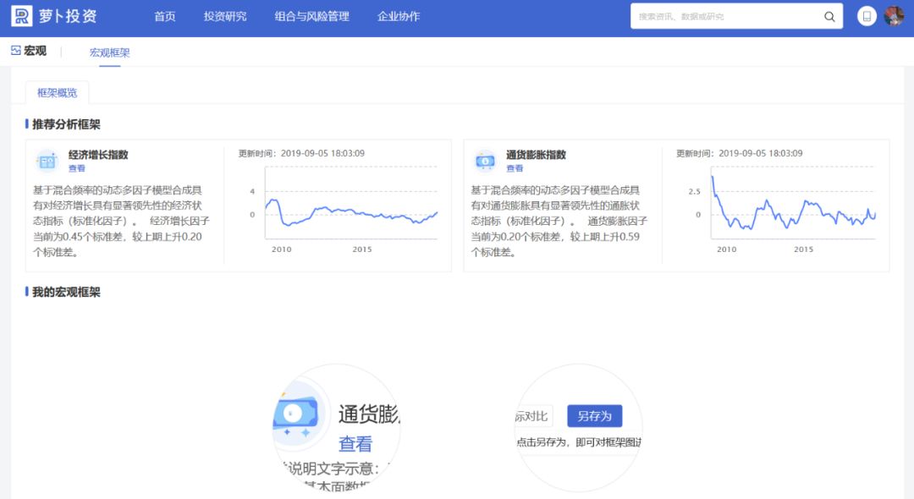Expand the 组合与风险管理 menu
Viewport: 914px width, 499px height.
311,16
